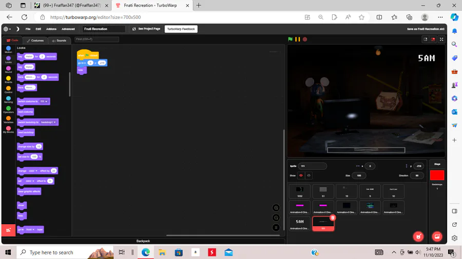This screenshot has width=462, height=259.
Task: Select the 5AM sprite thumbnail
Action: pyautogui.click(x=300, y=224)
